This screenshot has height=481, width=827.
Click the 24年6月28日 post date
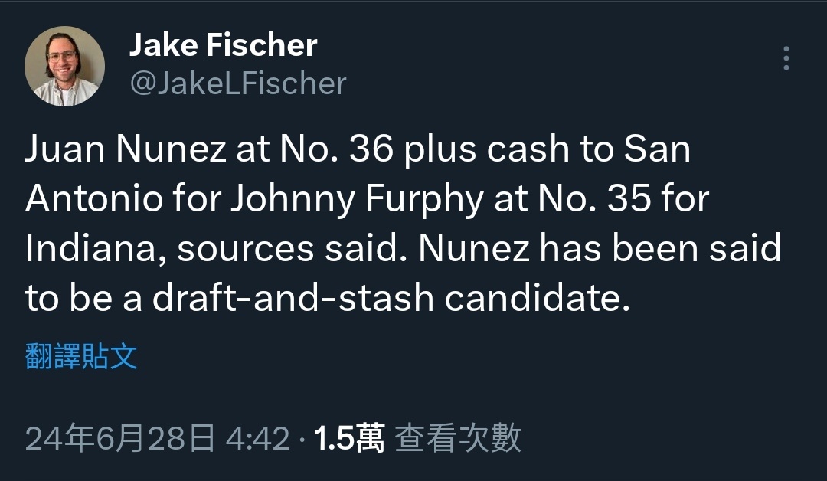point(120,439)
